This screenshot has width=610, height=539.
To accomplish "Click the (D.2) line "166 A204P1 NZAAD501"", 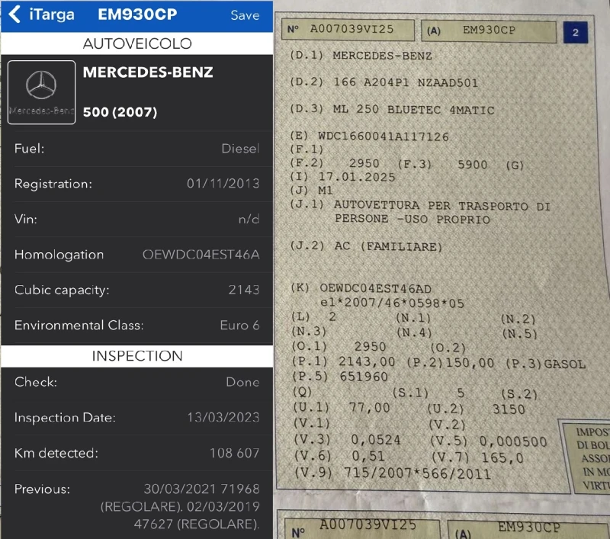I will [384, 82].
